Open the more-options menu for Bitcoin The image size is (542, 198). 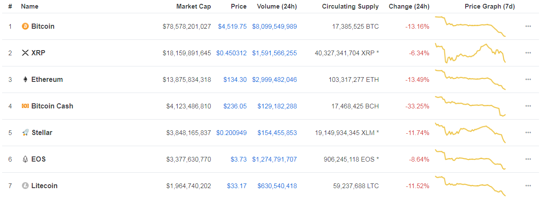click(528, 27)
